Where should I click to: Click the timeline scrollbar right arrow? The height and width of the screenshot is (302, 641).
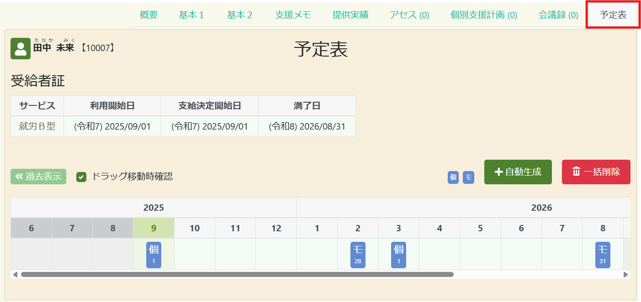coord(625,275)
